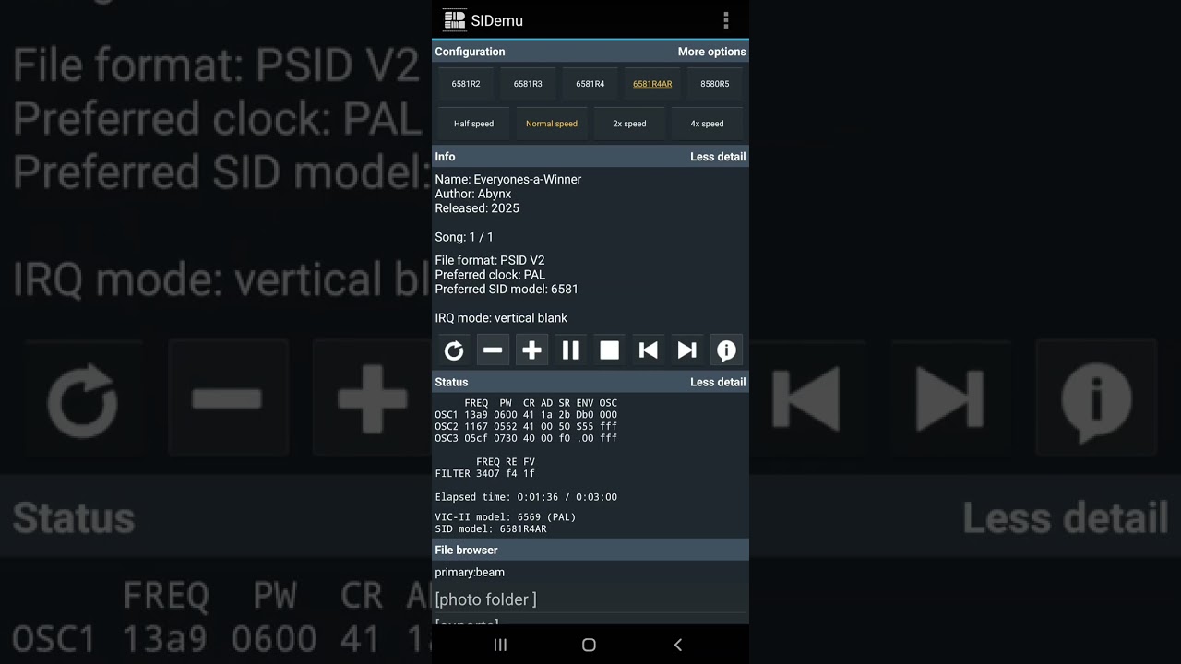Screen dimensions: 1181x664
Task: Open the [photo folder ] entry
Action: point(590,599)
